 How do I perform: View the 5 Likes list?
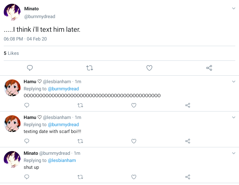click(11, 53)
